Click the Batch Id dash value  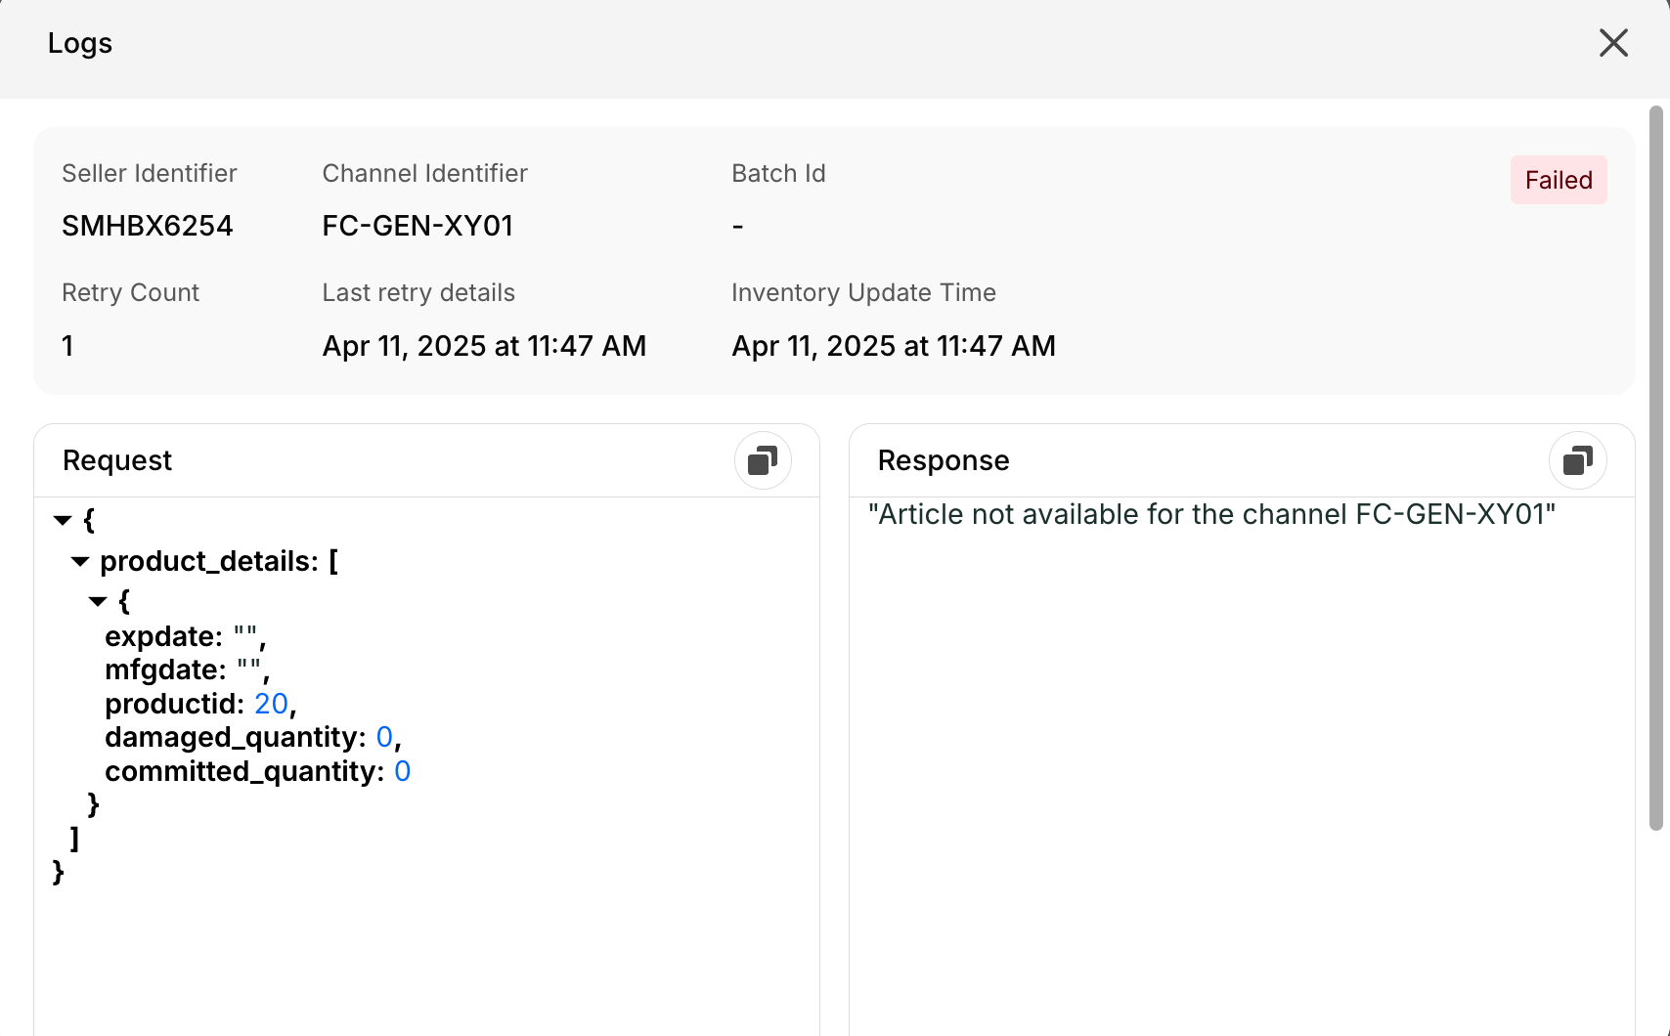[x=738, y=227]
